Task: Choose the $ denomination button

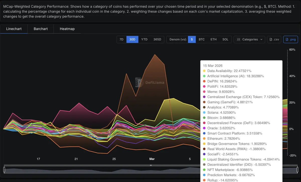Action: [x=192, y=39]
